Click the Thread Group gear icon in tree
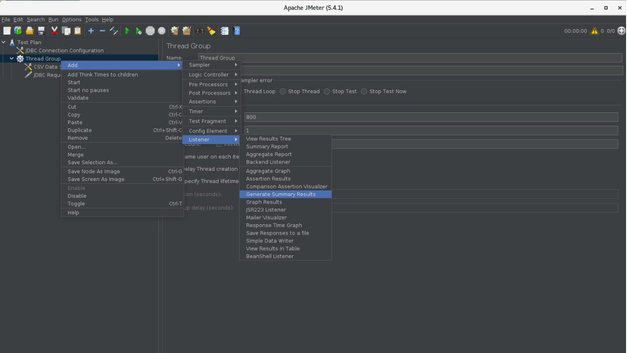The height and width of the screenshot is (353, 627). tap(20, 59)
